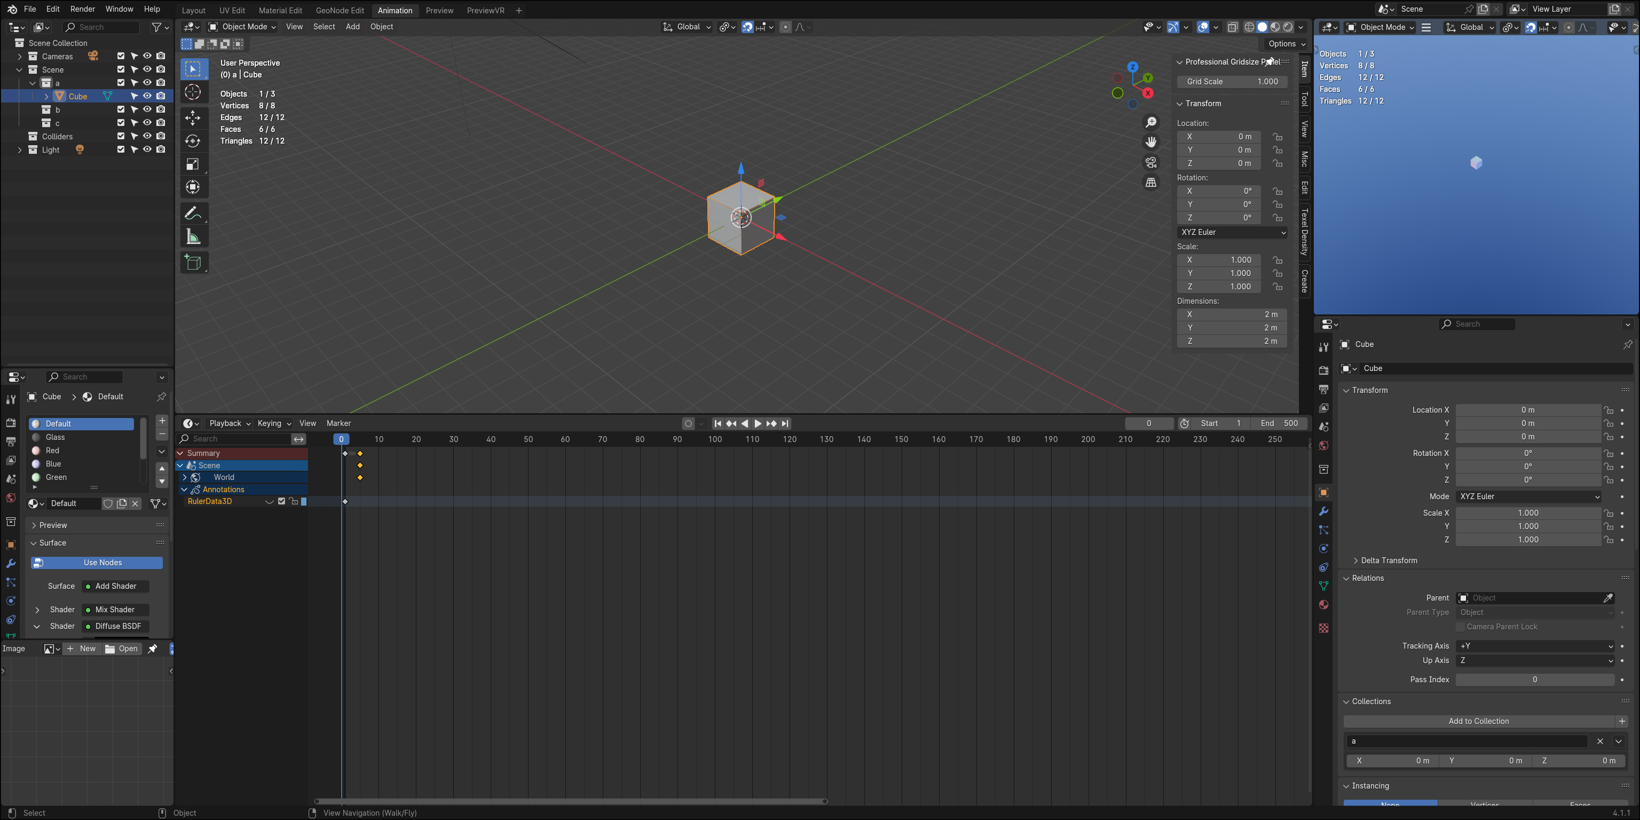The height and width of the screenshot is (820, 1640).
Task: Jump to the first frame
Action: [x=717, y=423]
